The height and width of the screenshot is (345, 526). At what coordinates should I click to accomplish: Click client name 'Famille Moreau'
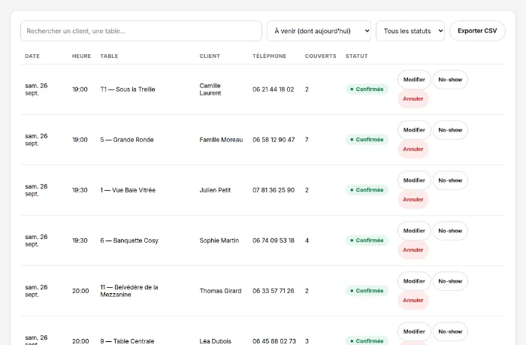[x=221, y=140]
